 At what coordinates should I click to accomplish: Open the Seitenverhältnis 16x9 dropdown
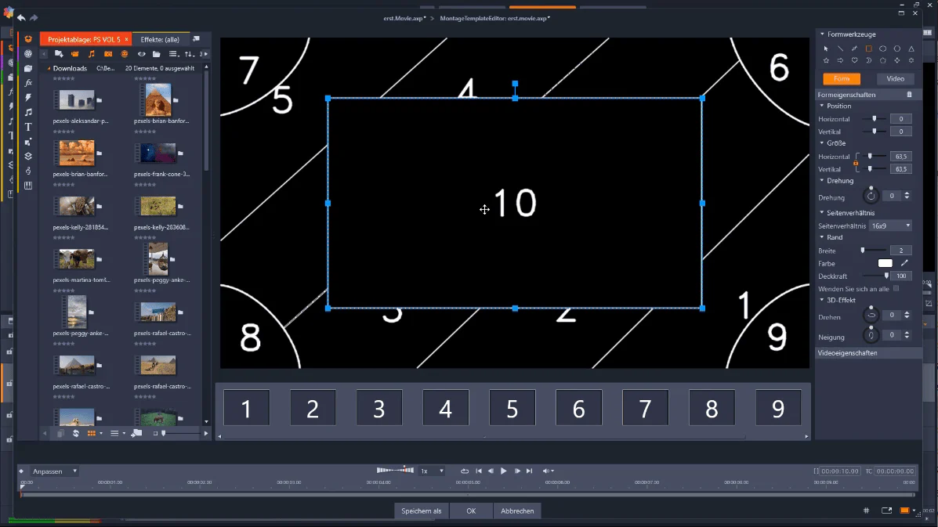coord(890,226)
